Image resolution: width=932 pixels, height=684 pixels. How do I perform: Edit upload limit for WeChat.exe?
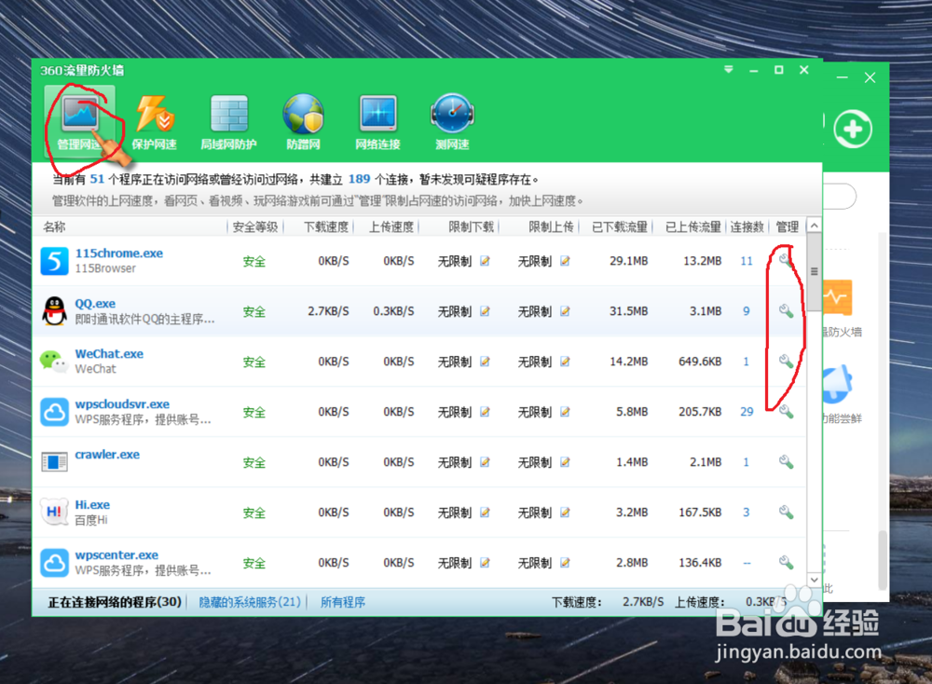566,362
